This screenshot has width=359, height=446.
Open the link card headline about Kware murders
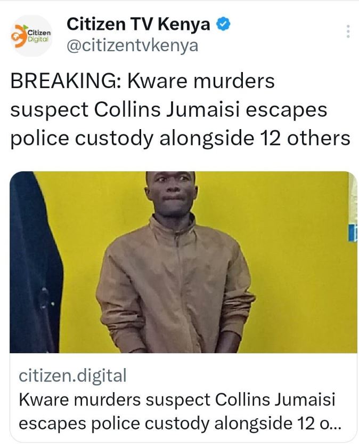pos(179,411)
